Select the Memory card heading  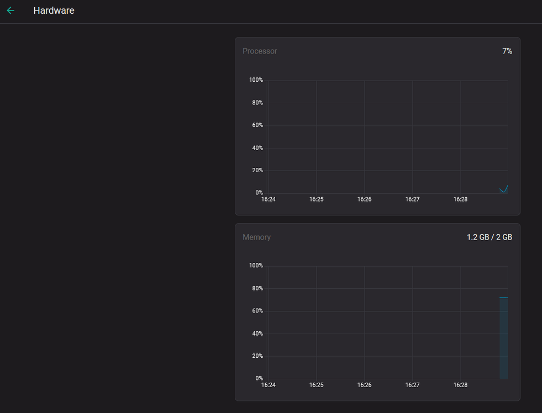256,237
